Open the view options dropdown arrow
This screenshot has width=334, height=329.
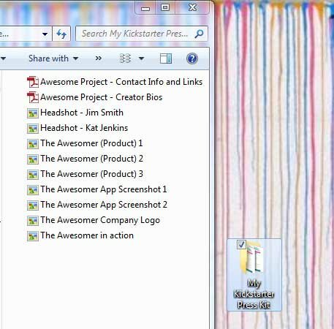pyautogui.click(x=141, y=58)
